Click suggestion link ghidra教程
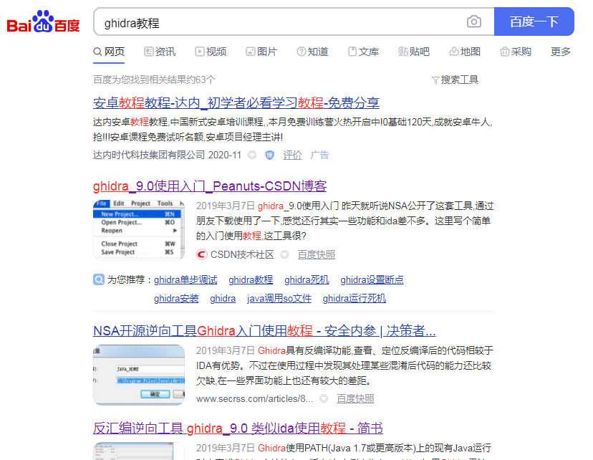This screenshot has width=593, height=460. click(251, 279)
